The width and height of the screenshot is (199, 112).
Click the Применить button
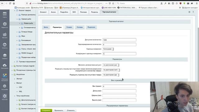[59, 110]
